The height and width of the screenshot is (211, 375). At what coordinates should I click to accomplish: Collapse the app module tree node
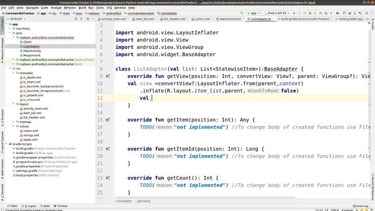[6, 24]
